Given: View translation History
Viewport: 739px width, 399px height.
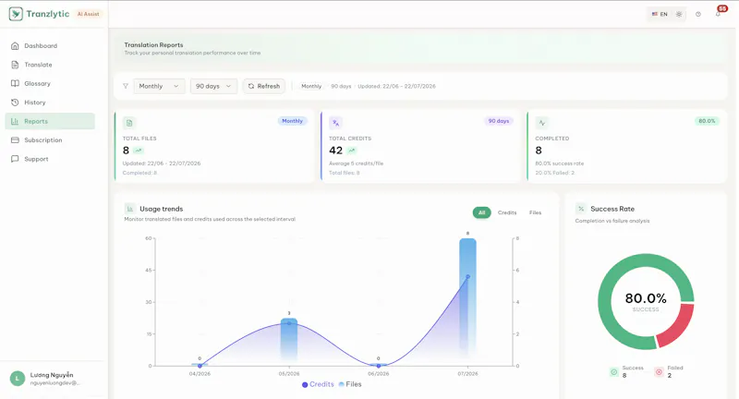Looking at the screenshot, I should point(50,103).
